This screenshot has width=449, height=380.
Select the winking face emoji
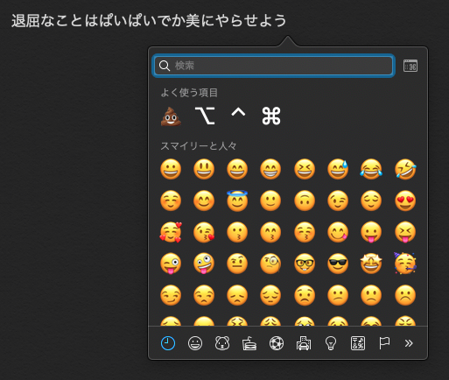338,201
